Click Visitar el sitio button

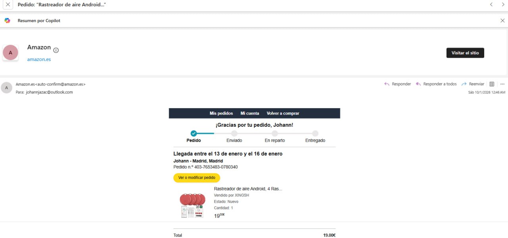pos(465,53)
